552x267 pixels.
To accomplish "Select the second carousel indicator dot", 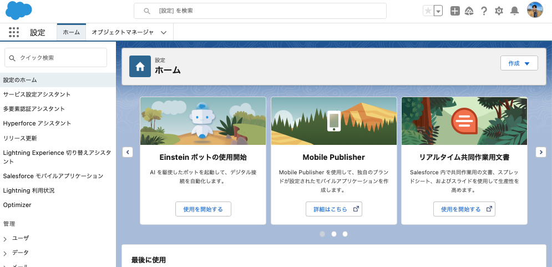I will pyautogui.click(x=334, y=234).
